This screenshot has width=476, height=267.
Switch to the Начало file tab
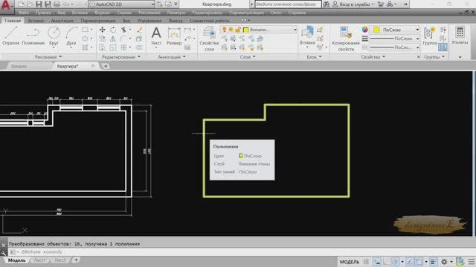(x=19, y=66)
